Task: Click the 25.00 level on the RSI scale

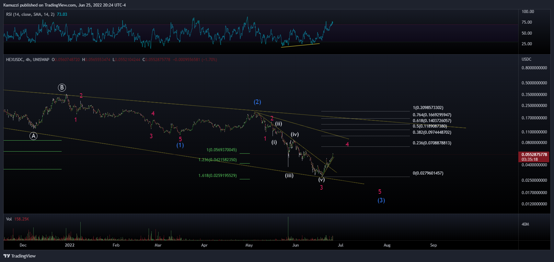Action: pos(527,44)
